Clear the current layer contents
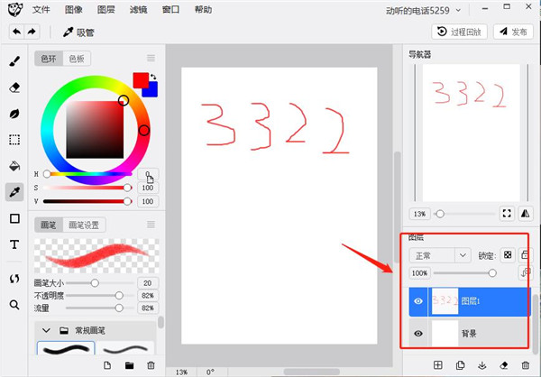Screen dimensions: 541x377 (x=504, y=365)
